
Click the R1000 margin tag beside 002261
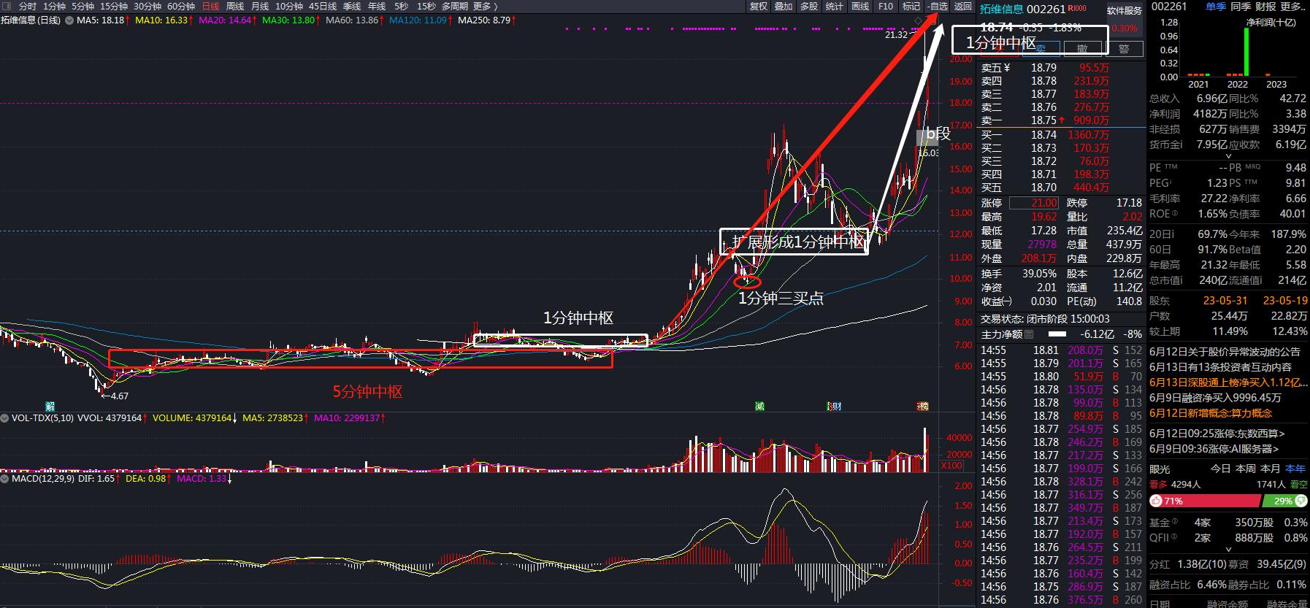pyautogui.click(x=1077, y=9)
